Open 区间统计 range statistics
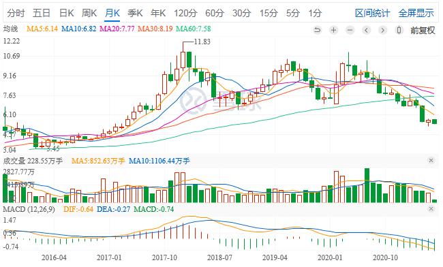Screen dimensions: 443x267 pos(372,13)
